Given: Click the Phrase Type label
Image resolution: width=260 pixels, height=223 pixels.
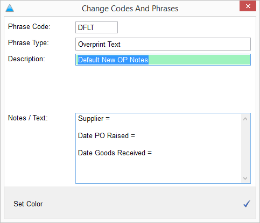Looking at the screenshot, I should [x=29, y=43].
